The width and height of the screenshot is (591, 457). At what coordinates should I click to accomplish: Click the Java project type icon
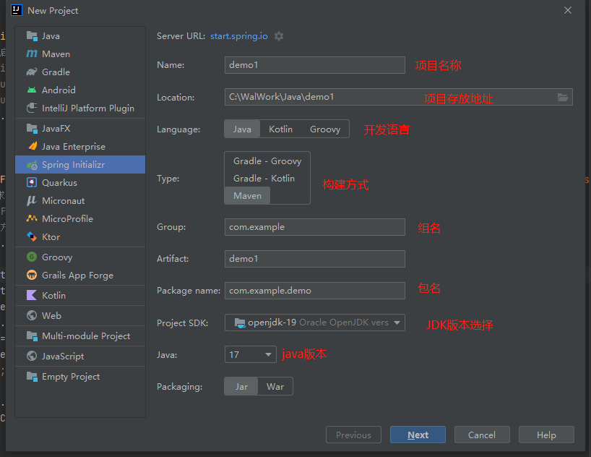pyautogui.click(x=32, y=36)
